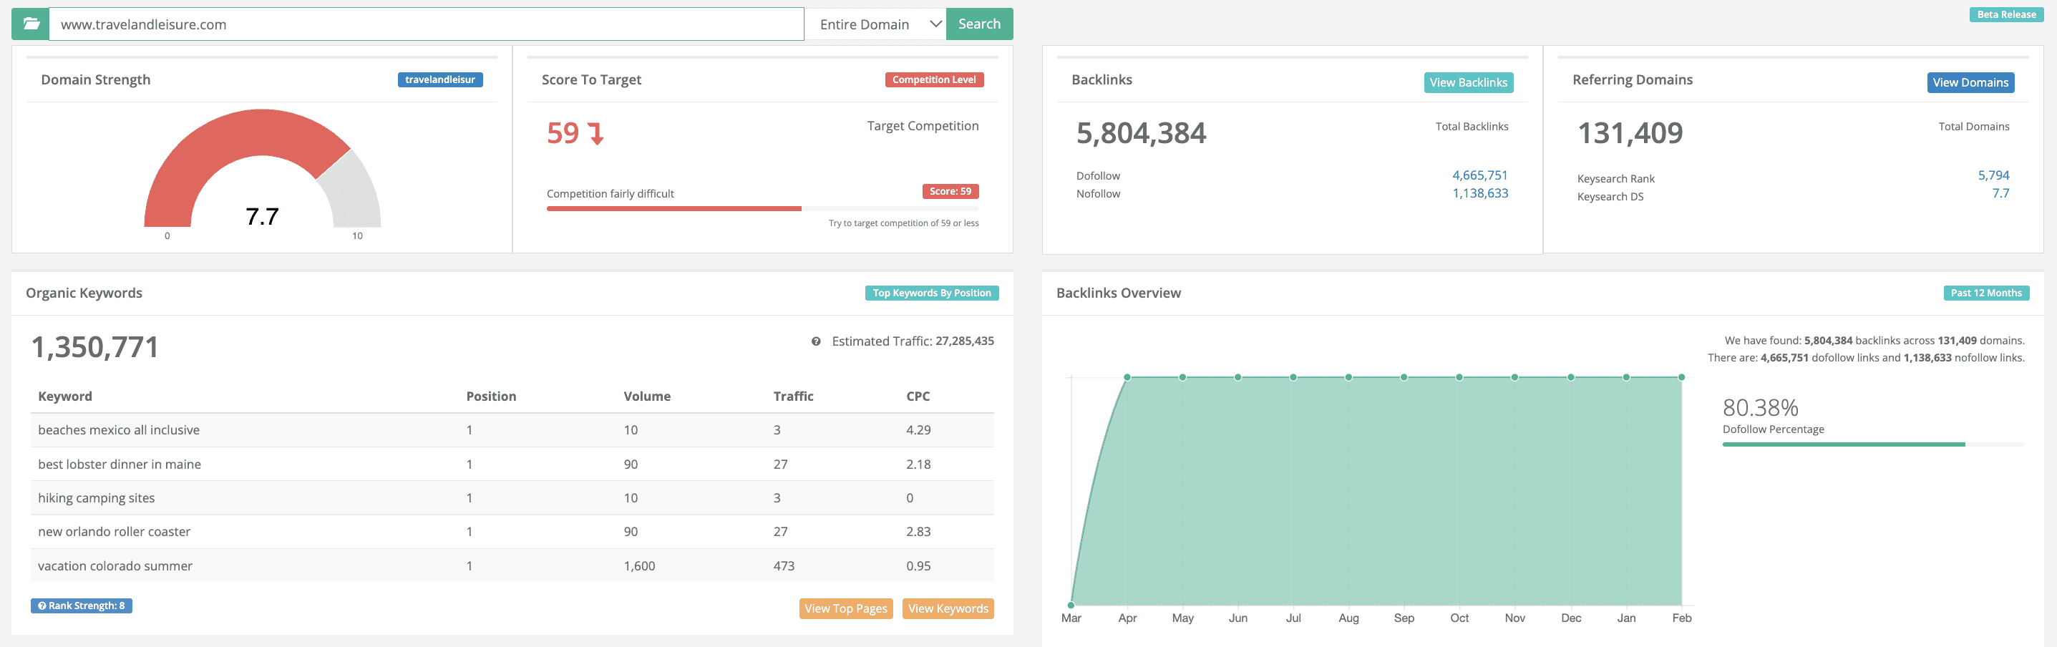Click volume 1,600 in vacation colorado row

(639, 565)
